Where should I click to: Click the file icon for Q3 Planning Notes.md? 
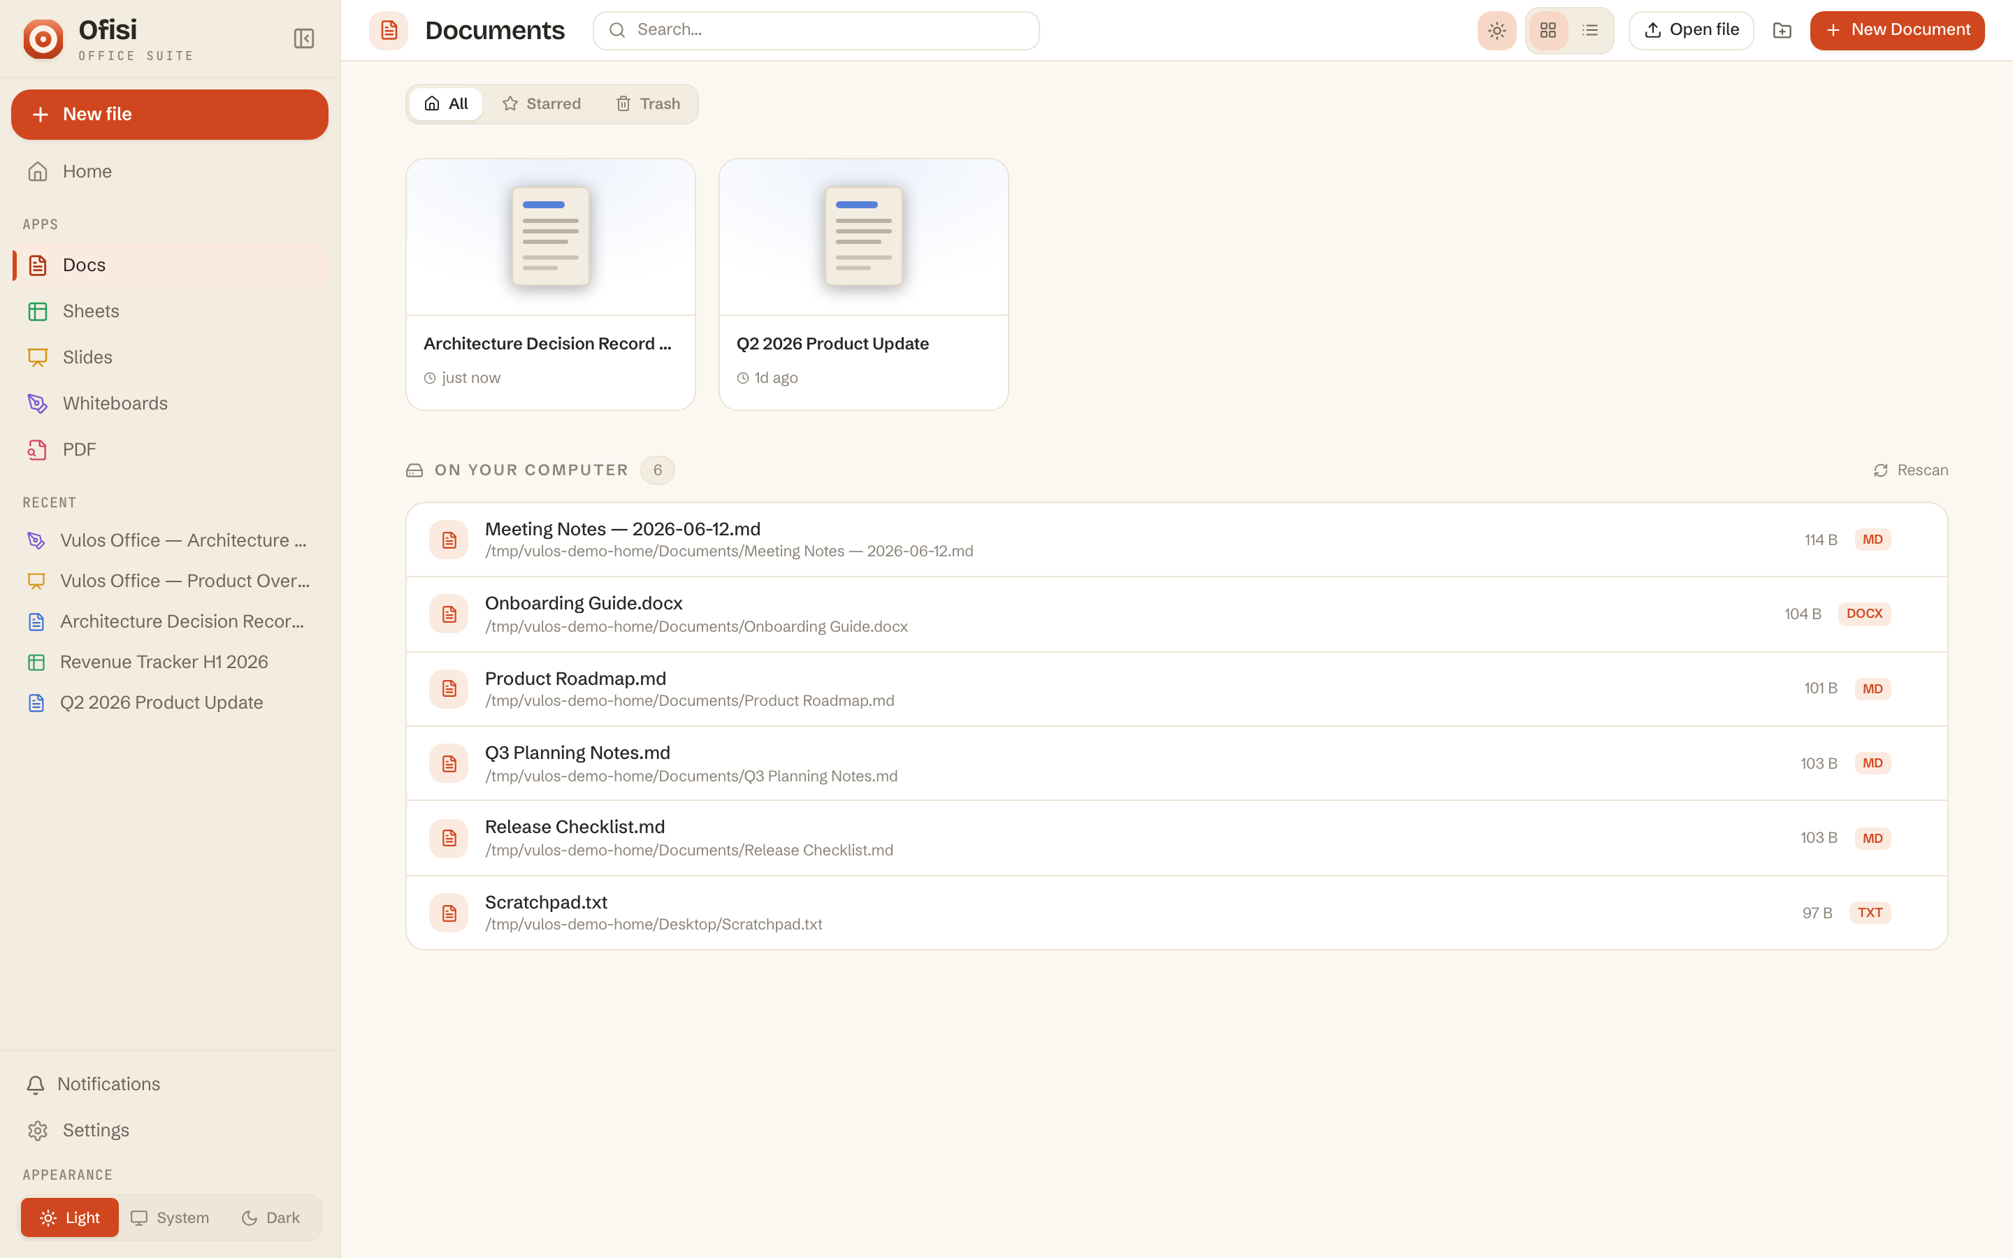pyautogui.click(x=449, y=764)
